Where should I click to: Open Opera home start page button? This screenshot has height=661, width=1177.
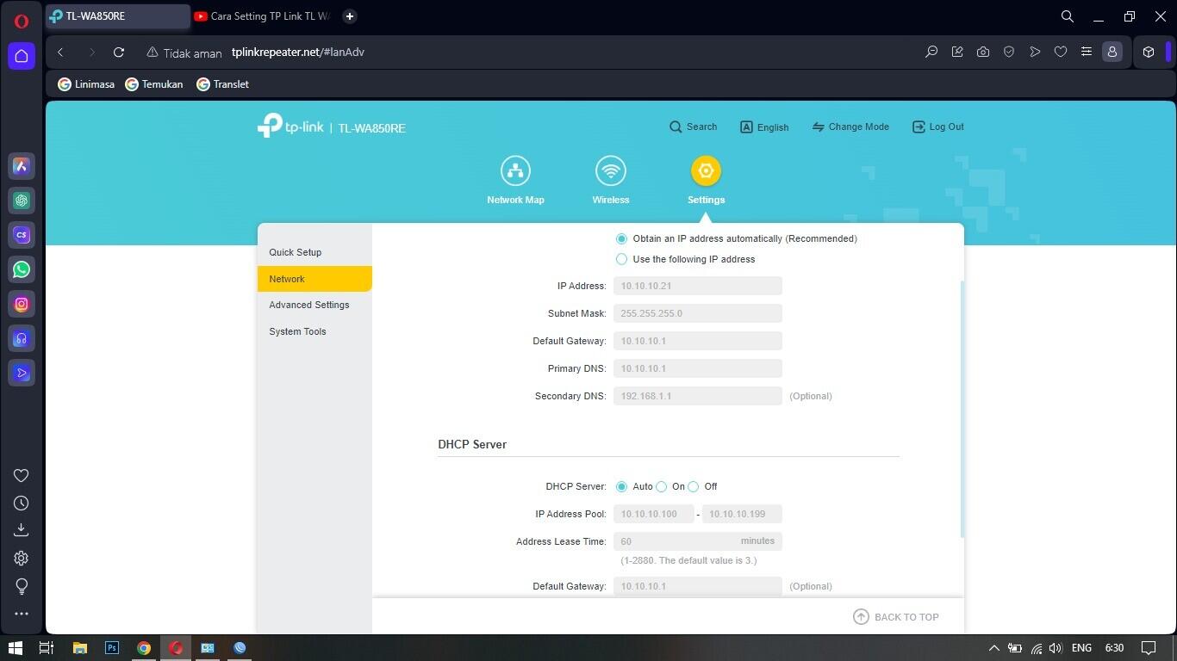click(22, 56)
